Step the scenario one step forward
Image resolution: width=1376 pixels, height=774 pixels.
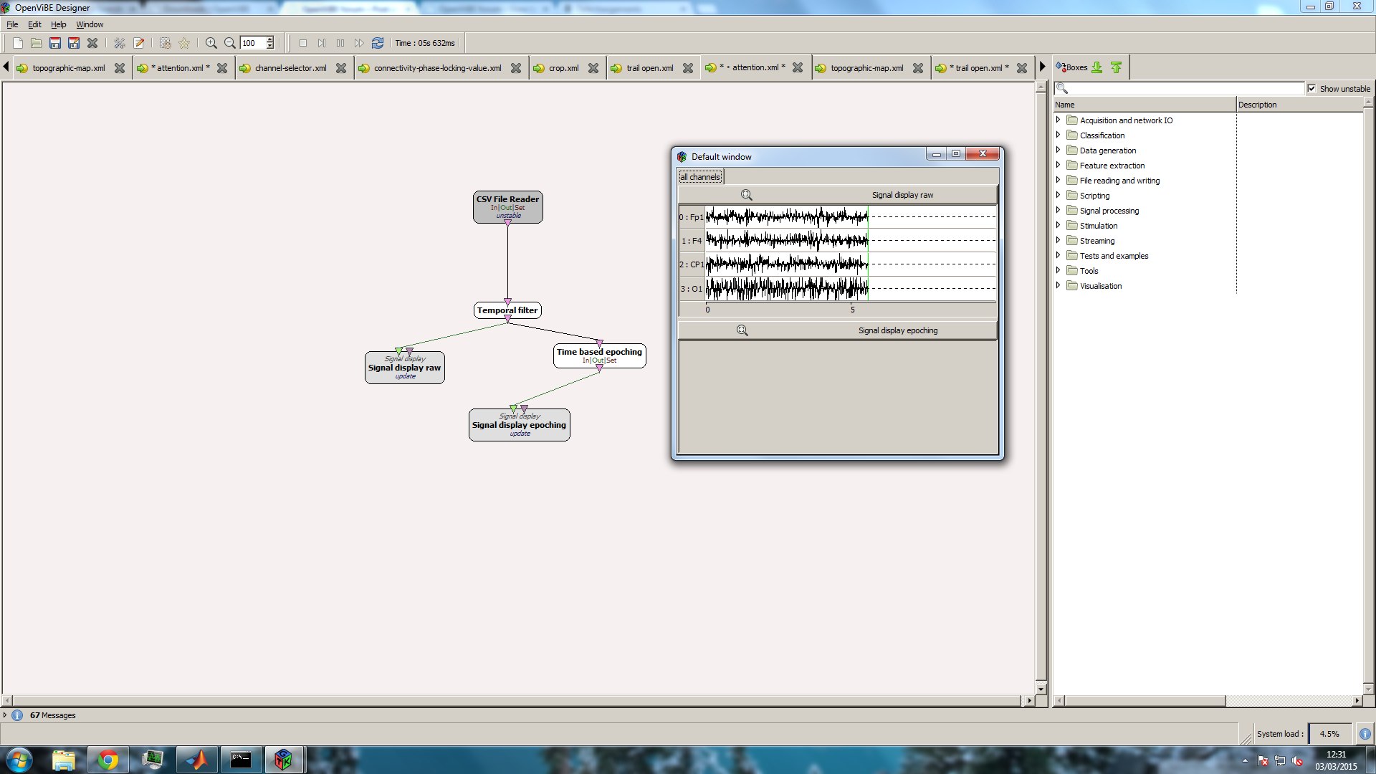click(322, 43)
